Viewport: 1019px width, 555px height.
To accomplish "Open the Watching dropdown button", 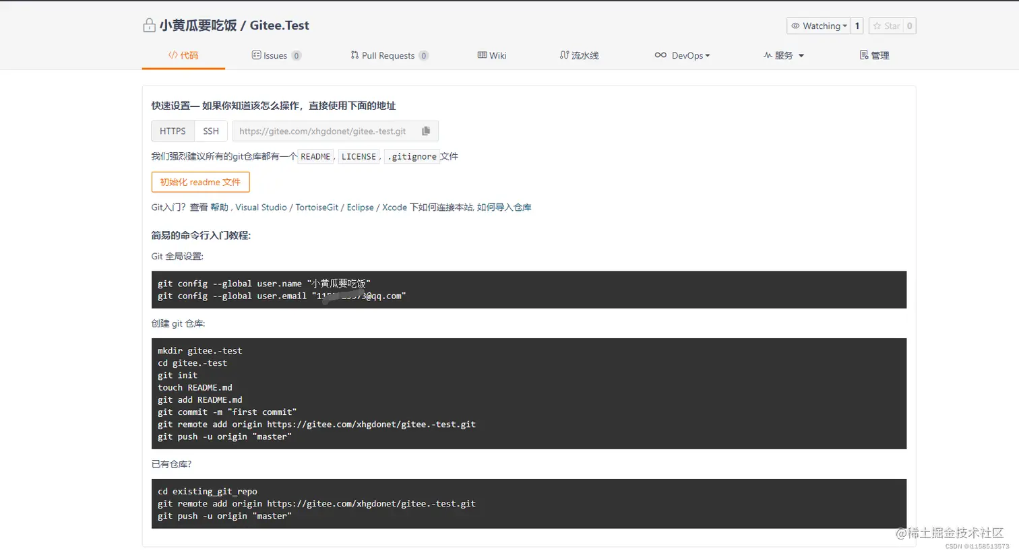I will (819, 26).
